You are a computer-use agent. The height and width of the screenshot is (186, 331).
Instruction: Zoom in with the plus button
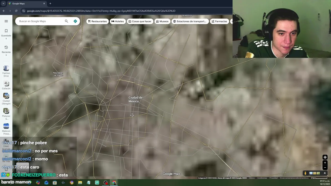(x=325, y=163)
